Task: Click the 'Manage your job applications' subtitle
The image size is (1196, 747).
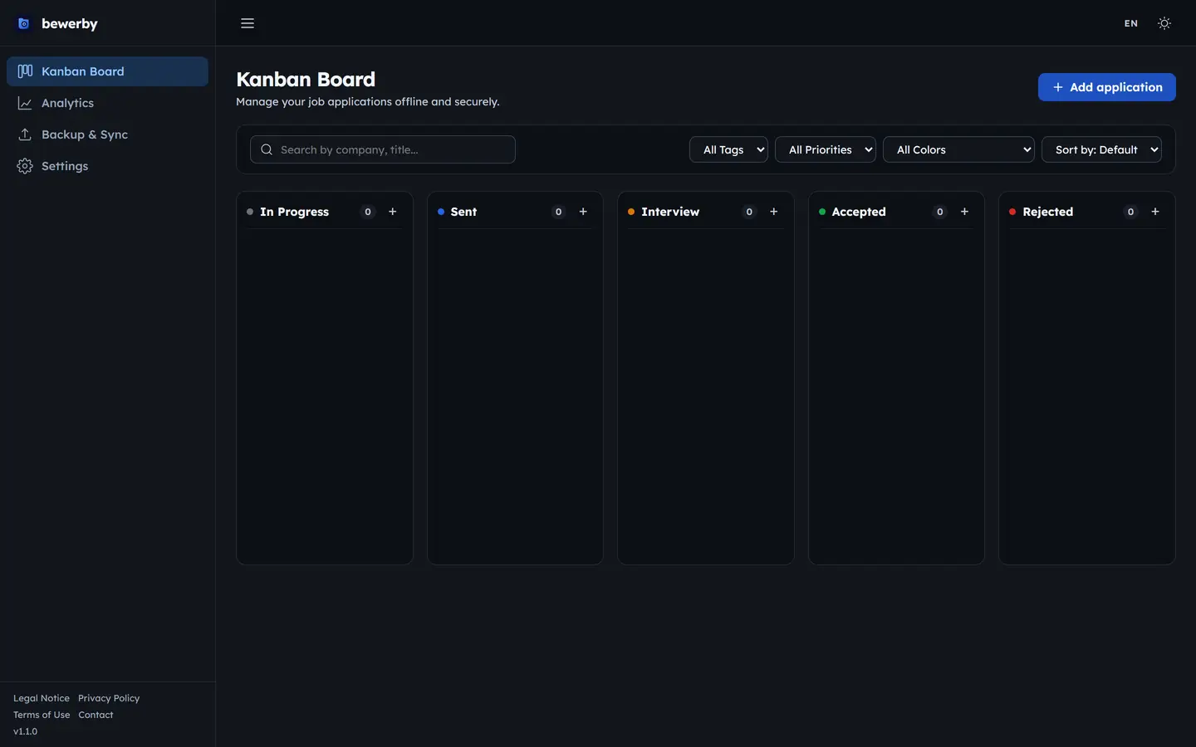Action: point(368,101)
